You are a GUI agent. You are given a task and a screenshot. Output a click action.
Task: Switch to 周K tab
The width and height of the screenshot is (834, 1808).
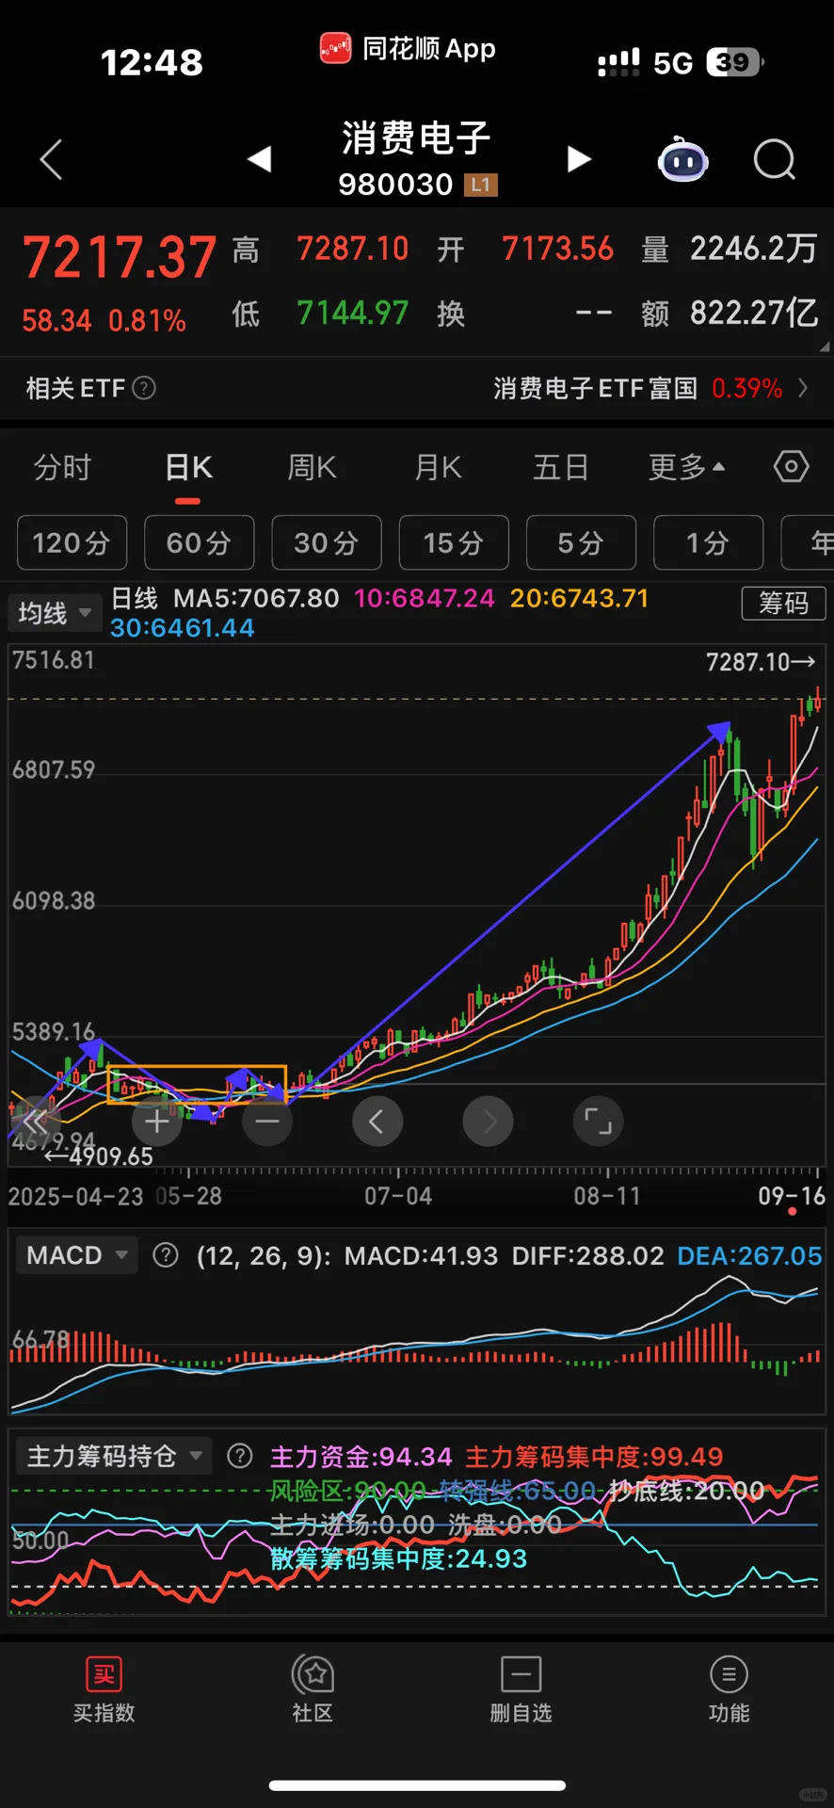[312, 467]
